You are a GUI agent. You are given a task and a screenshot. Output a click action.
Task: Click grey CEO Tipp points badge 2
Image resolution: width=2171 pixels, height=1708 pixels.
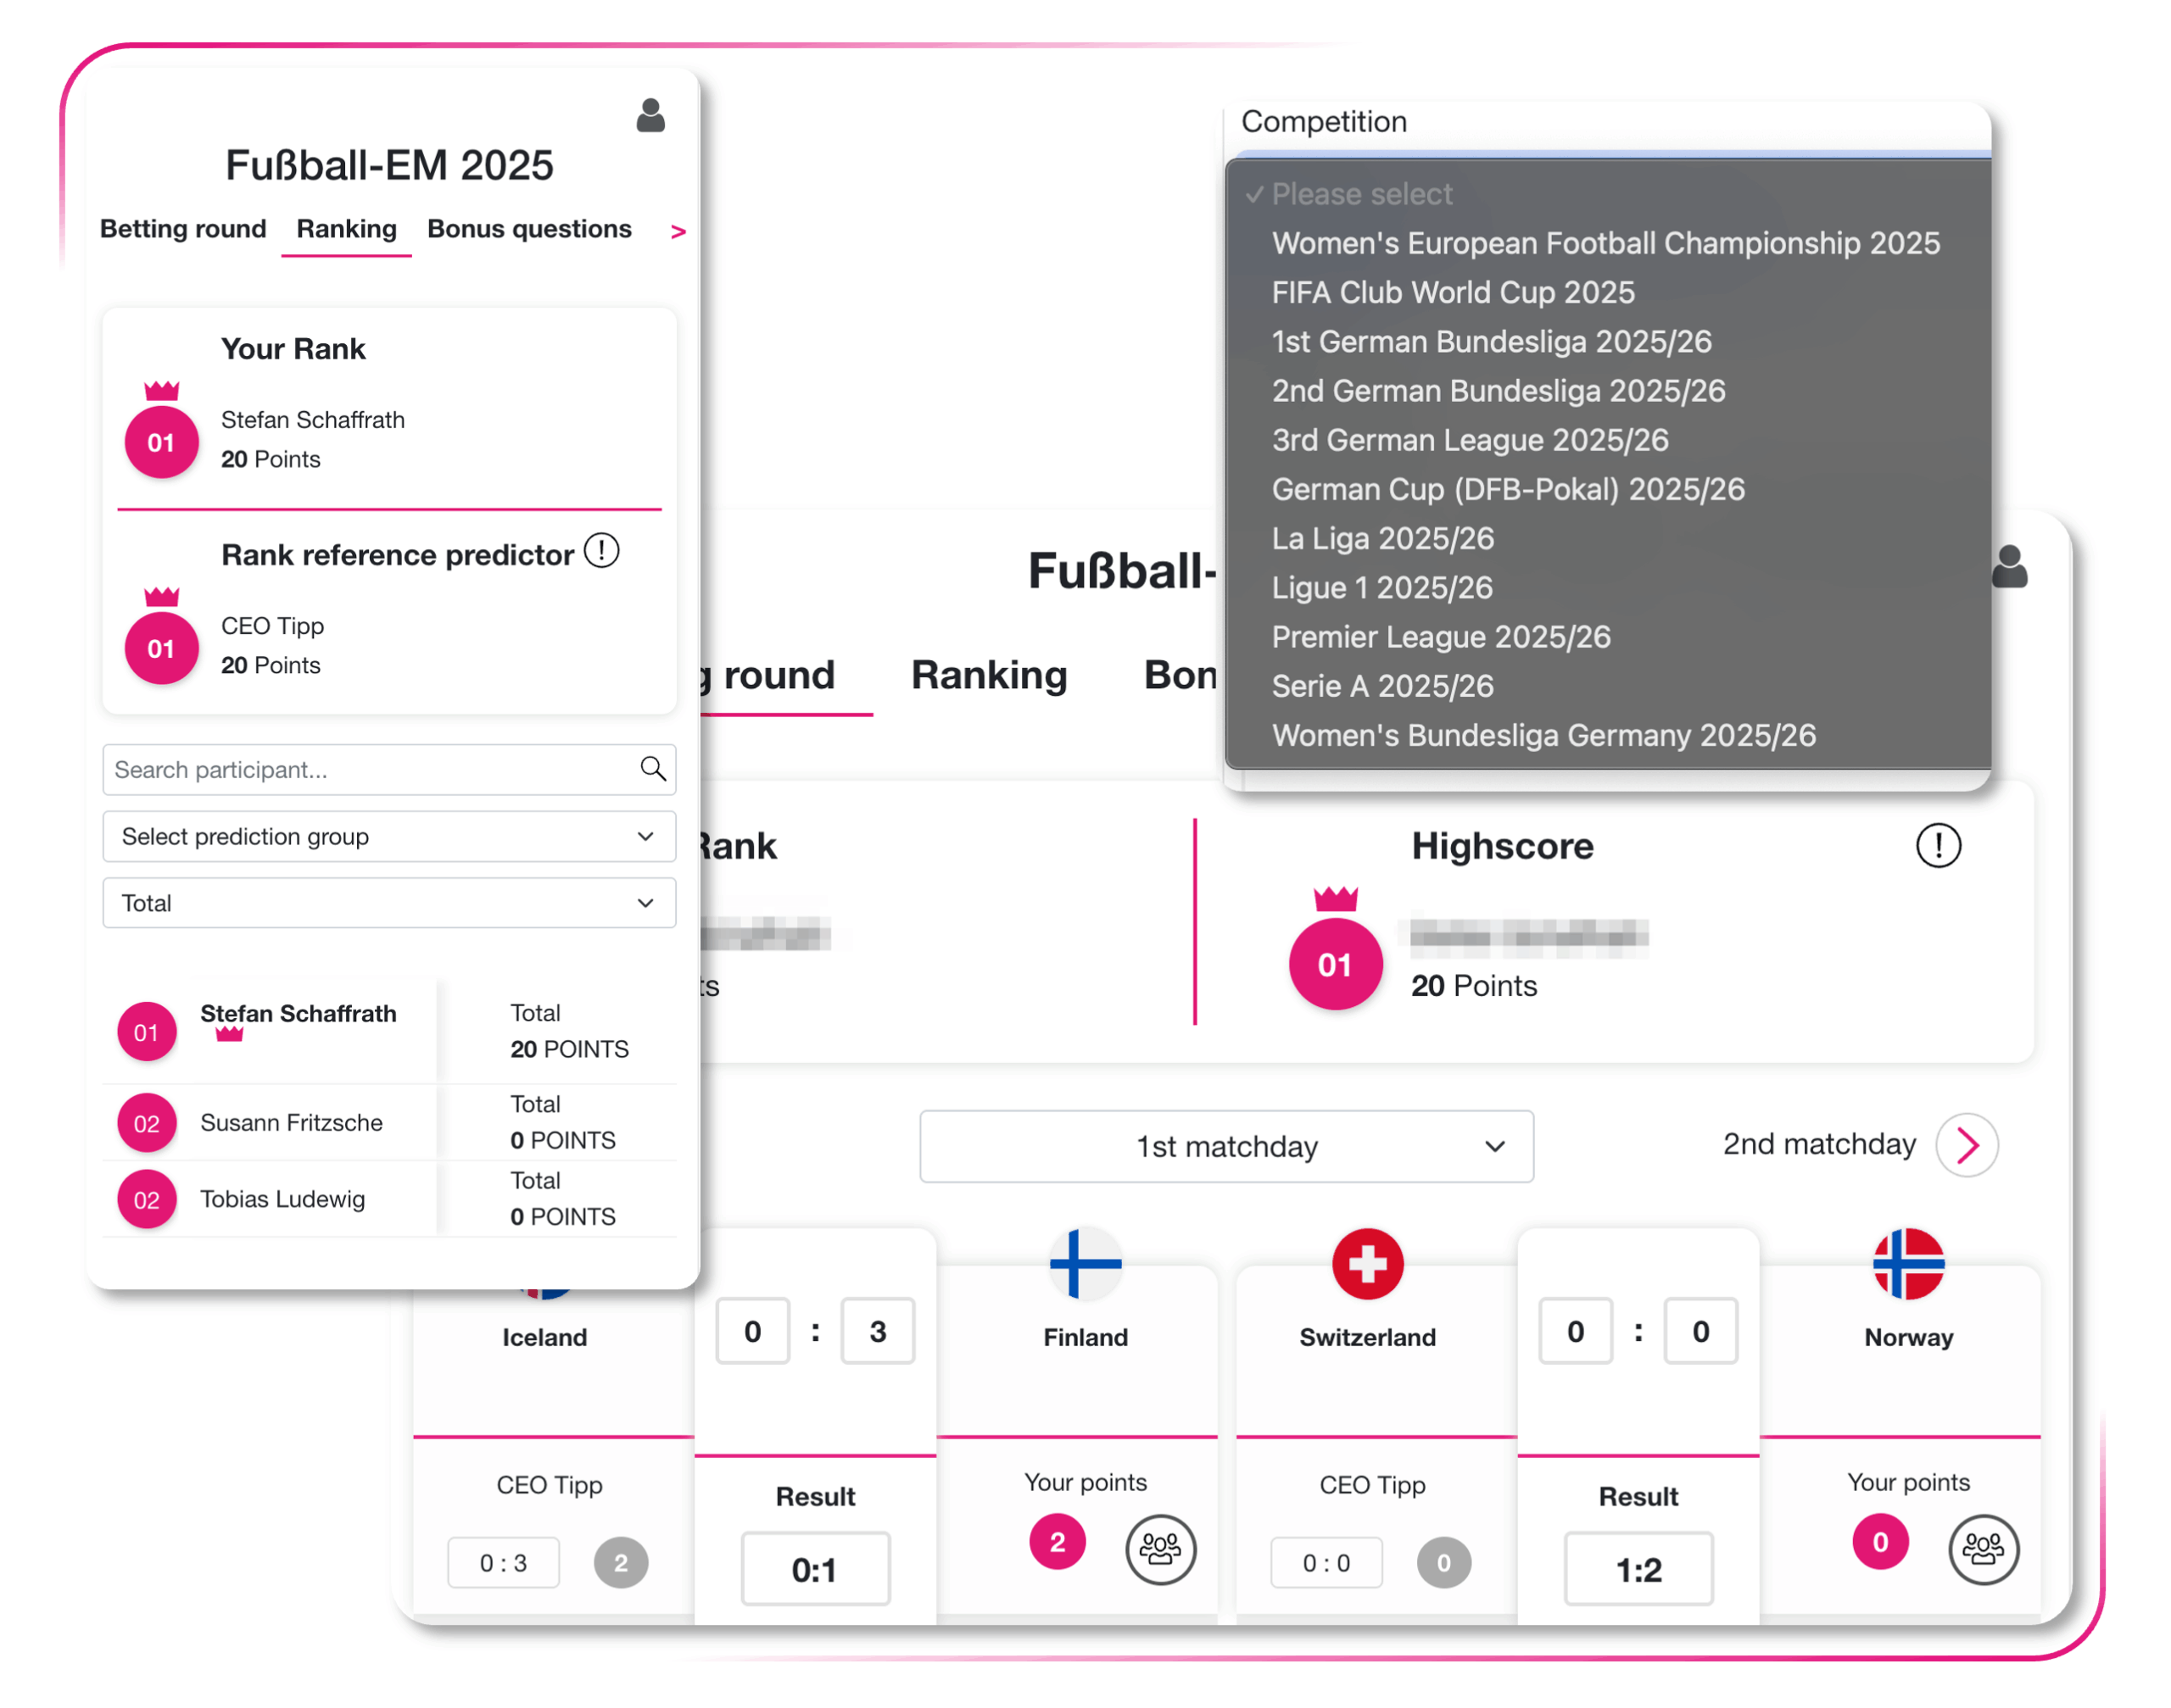click(620, 1562)
